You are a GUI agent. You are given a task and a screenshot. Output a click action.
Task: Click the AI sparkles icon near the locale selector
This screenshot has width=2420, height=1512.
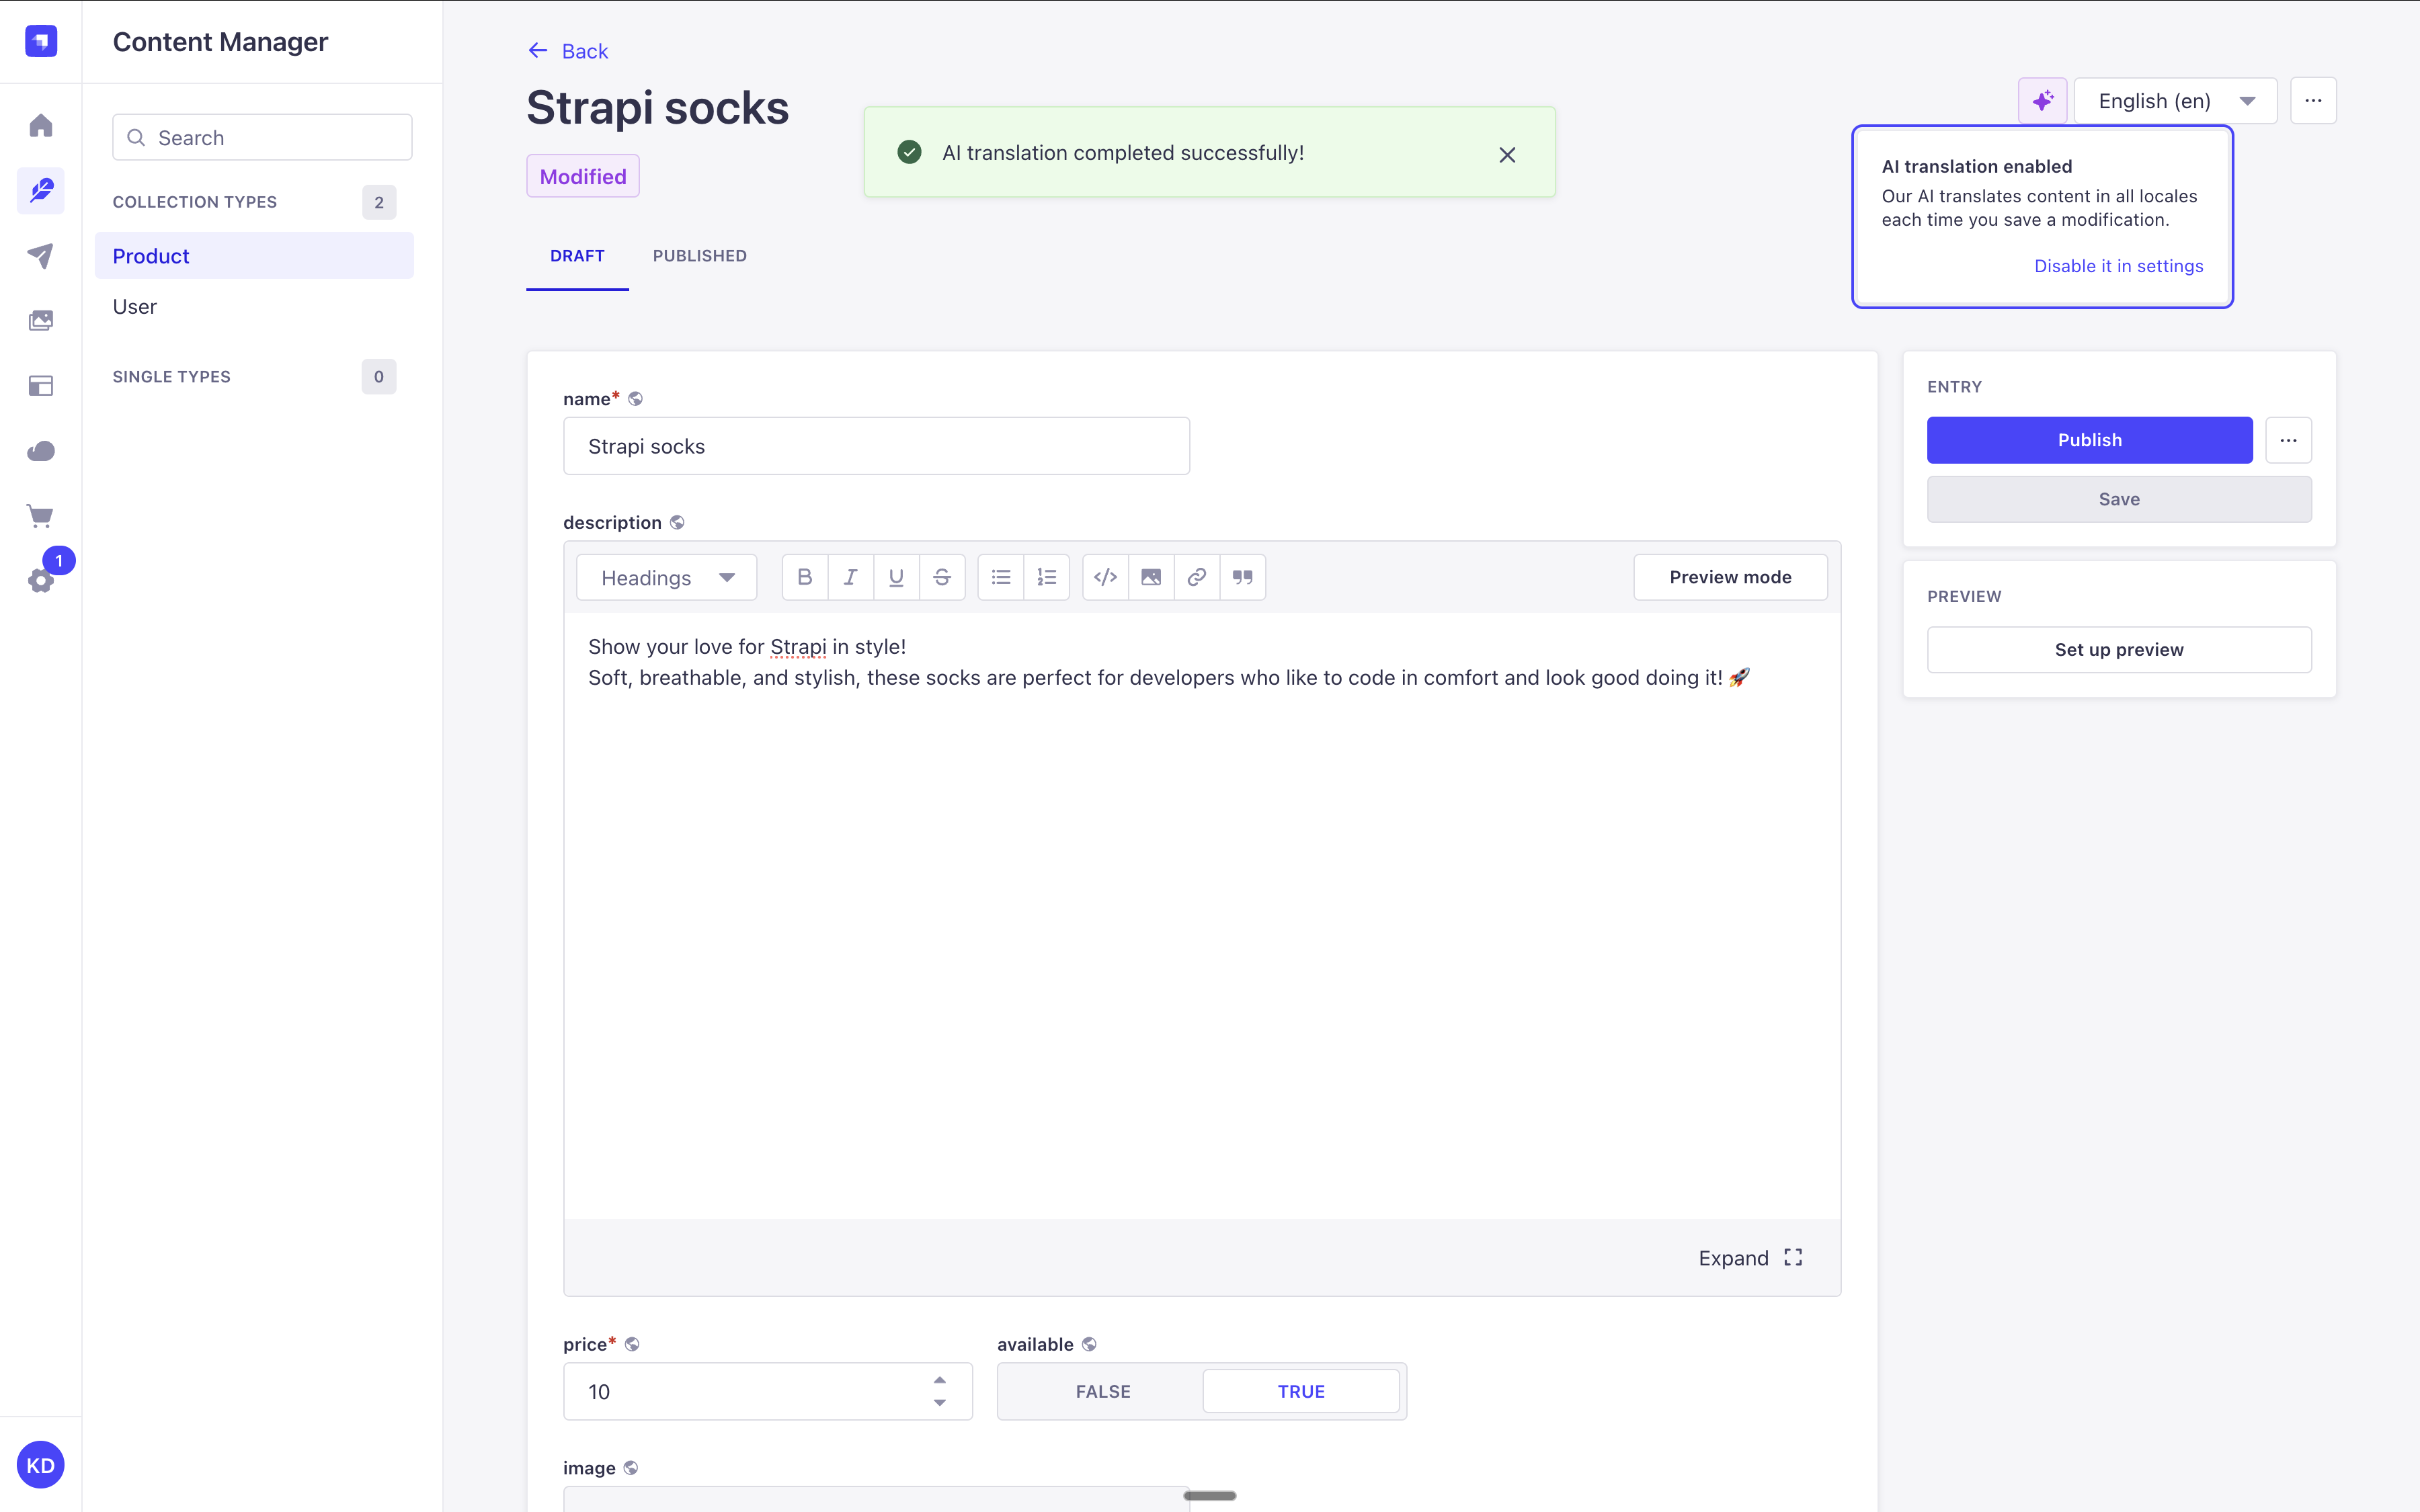(x=2042, y=100)
